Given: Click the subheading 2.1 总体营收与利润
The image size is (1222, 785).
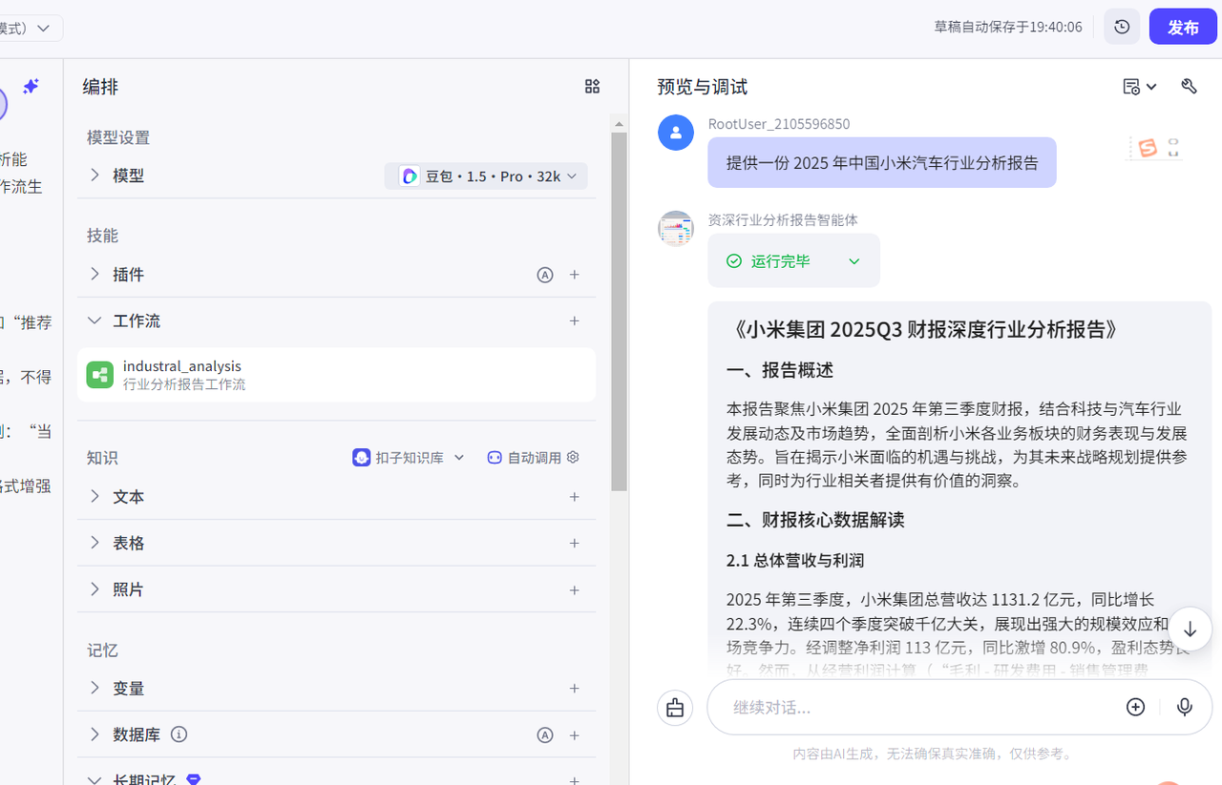Looking at the screenshot, I should pos(795,560).
